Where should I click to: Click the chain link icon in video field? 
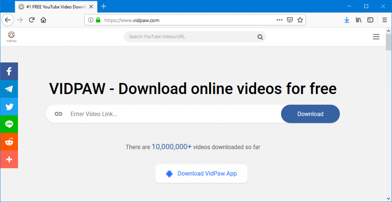click(x=58, y=114)
